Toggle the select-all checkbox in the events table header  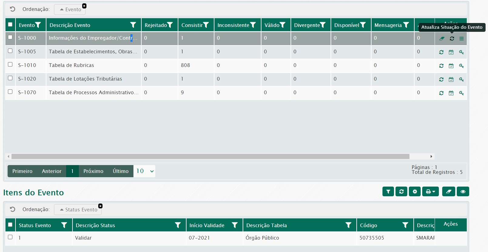10,25
